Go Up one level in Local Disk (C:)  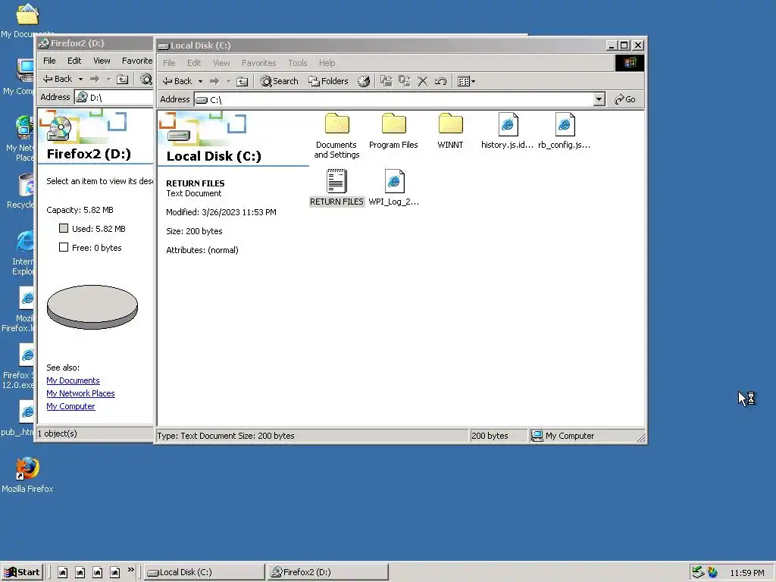[242, 81]
